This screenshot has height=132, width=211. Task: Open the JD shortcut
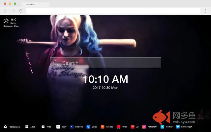pos(133,127)
